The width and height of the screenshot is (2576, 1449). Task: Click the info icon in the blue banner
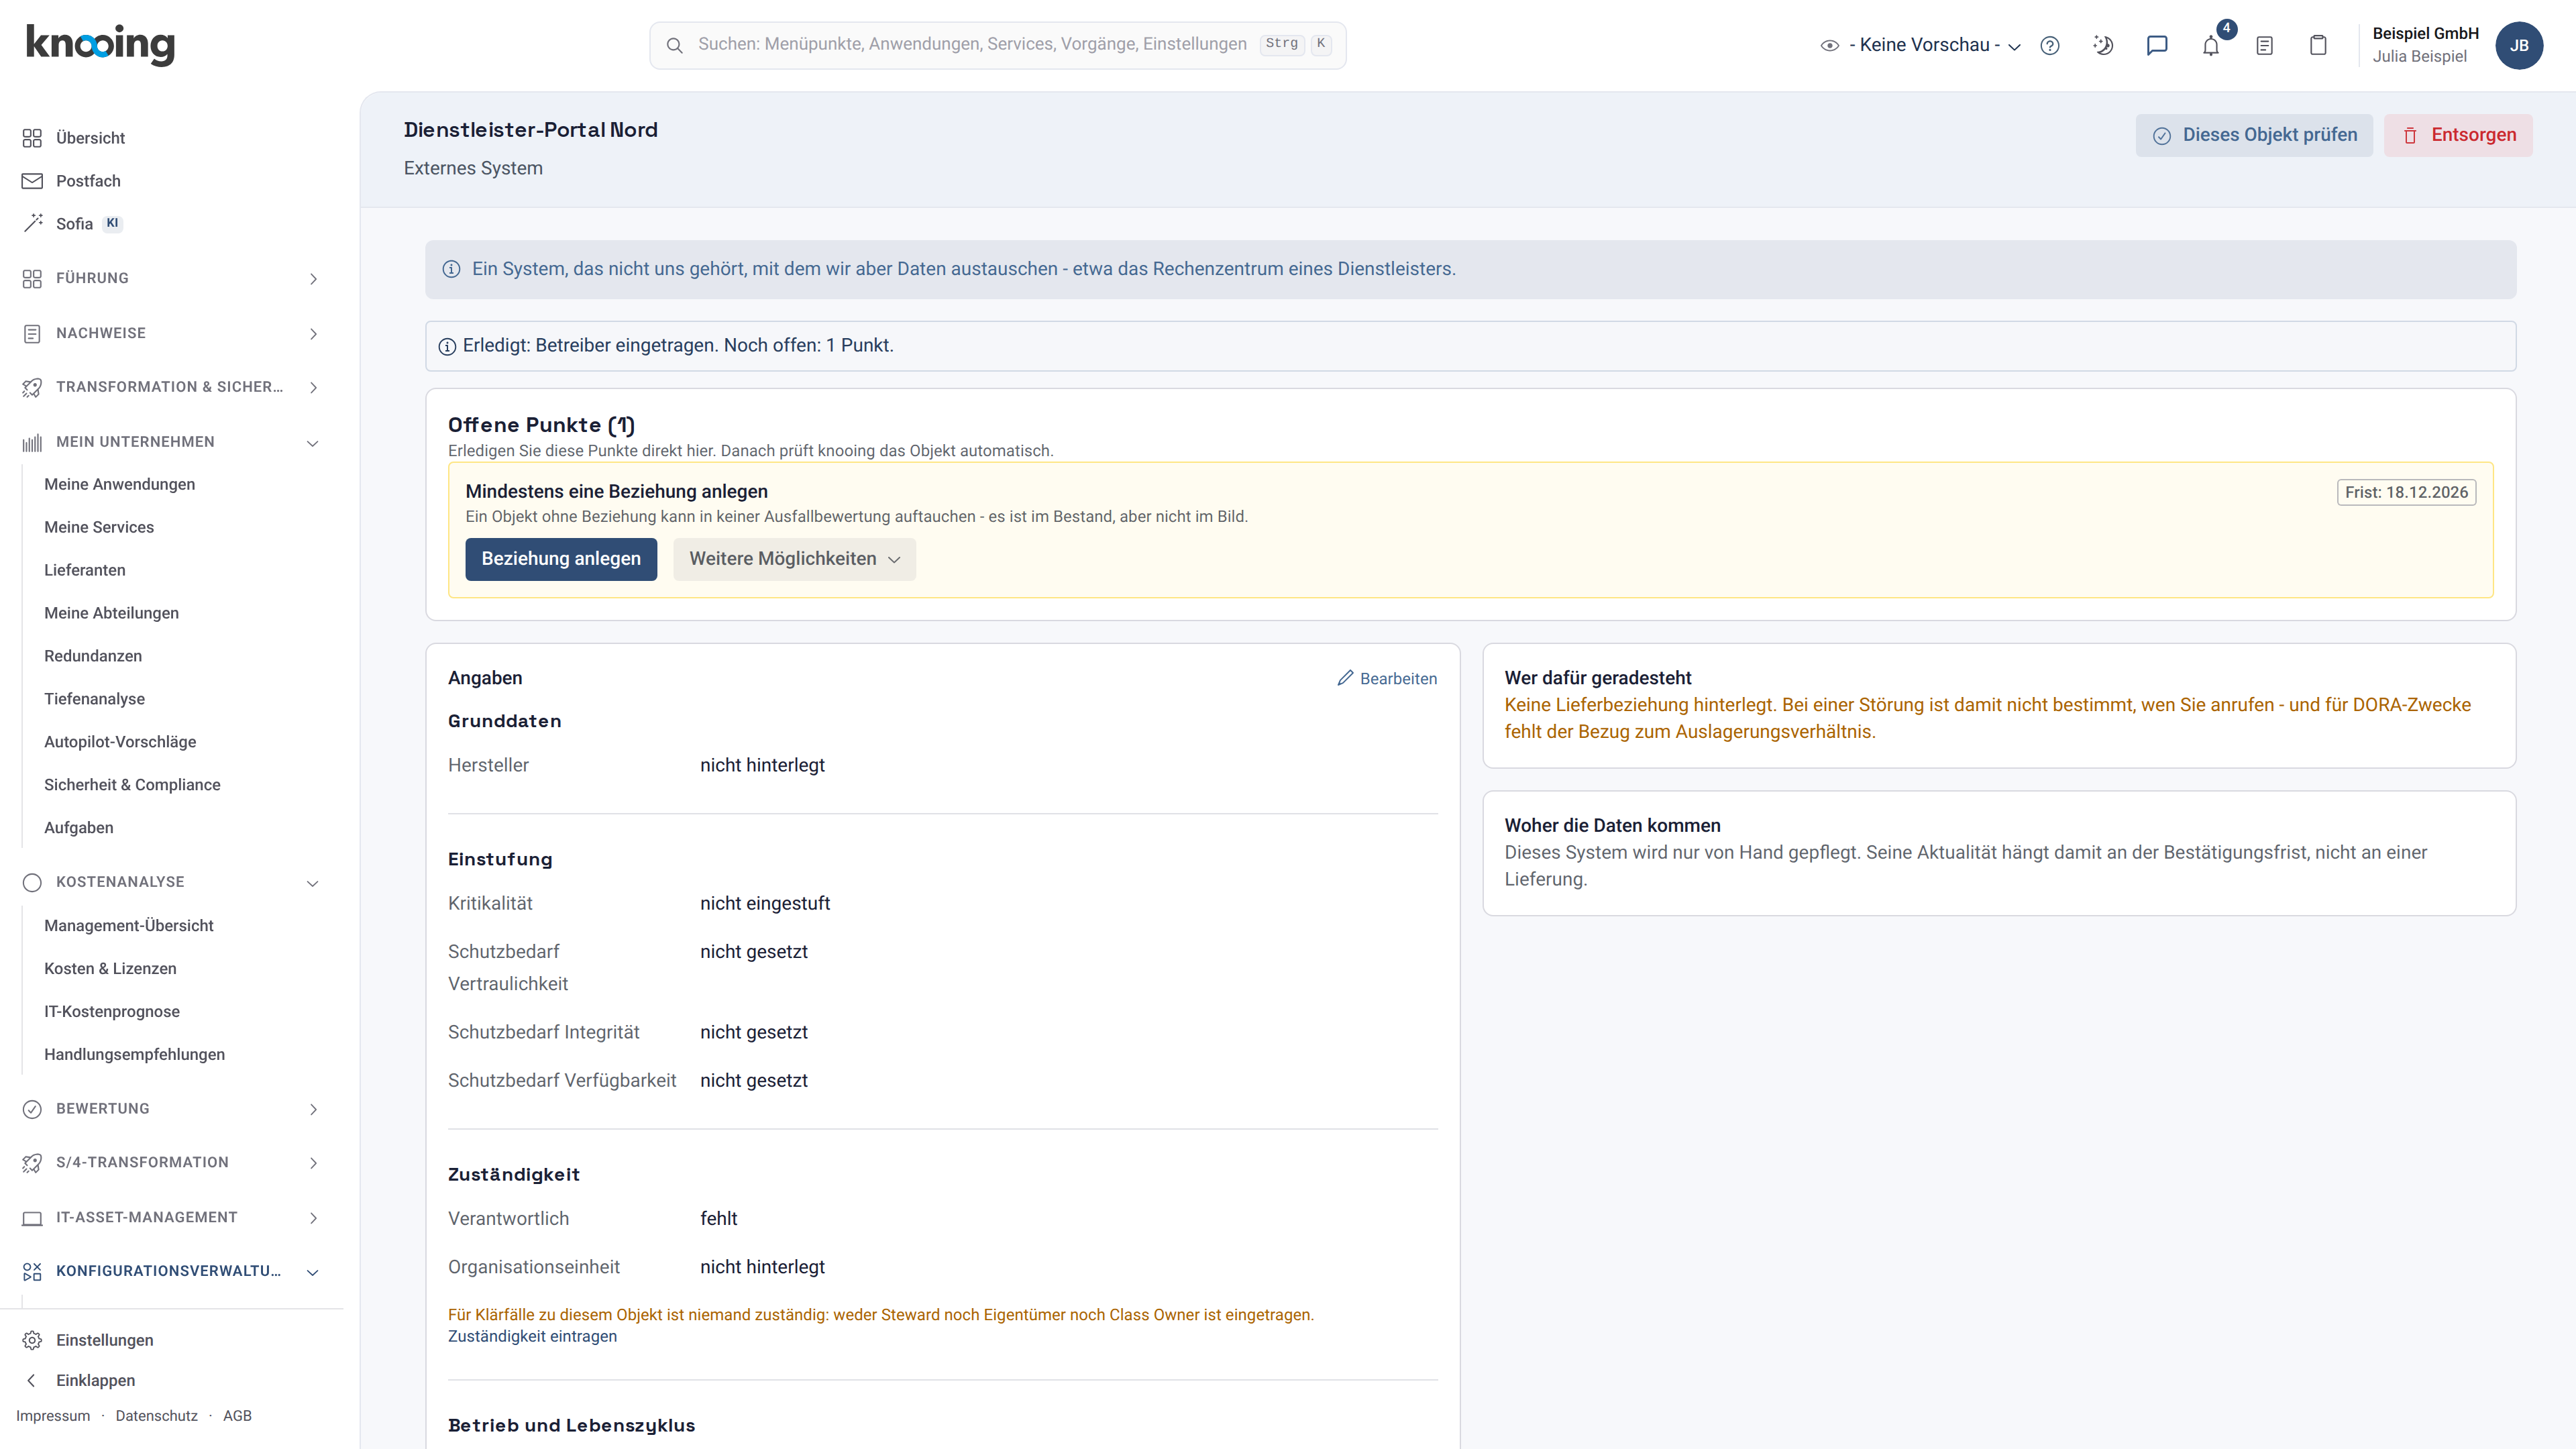[x=451, y=269]
